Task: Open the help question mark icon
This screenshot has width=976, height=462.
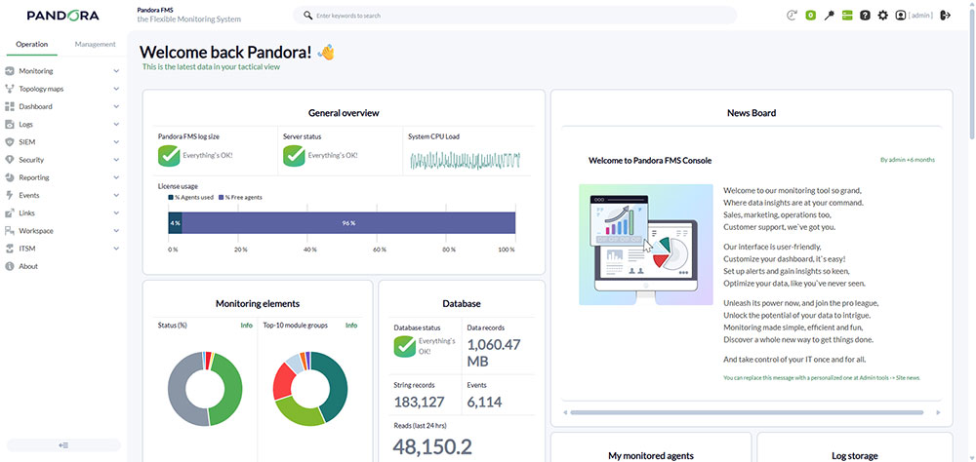Action: tap(865, 16)
